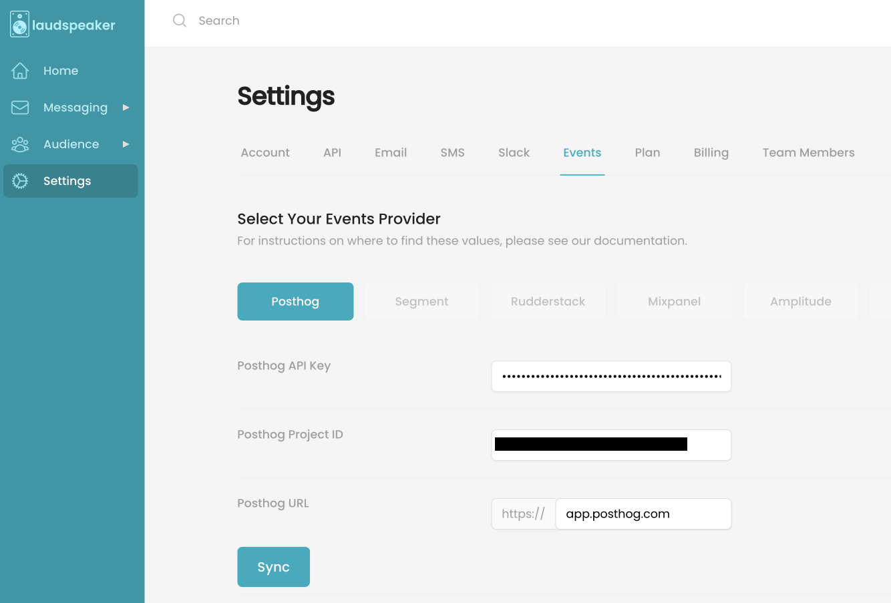Viewport: 891px width, 603px height.
Task: Click the Laudspeaker logo icon
Action: tap(20, 25)
